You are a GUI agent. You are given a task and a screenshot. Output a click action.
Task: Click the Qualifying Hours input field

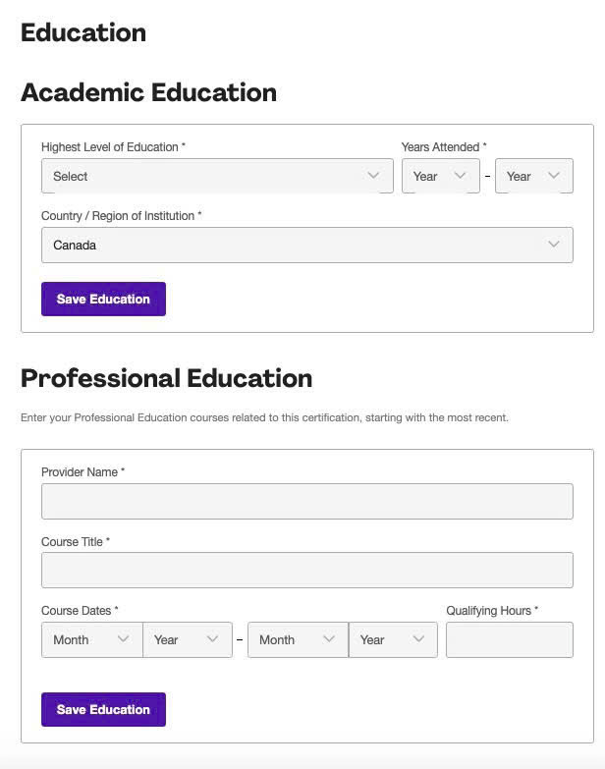509,639
